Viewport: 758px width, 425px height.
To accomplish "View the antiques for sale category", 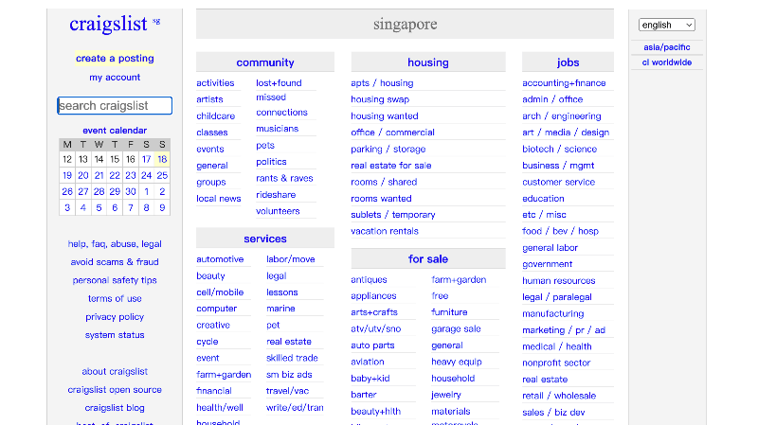I will tap(369, 280).
